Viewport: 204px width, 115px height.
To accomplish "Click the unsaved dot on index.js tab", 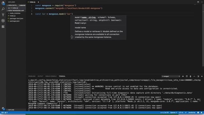I will point(38,2).
